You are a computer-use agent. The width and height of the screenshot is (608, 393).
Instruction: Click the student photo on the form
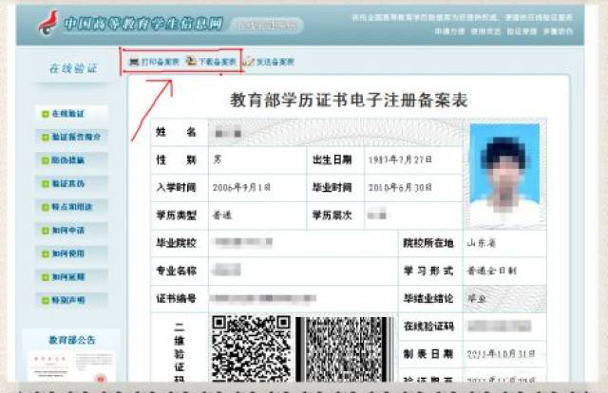click(503, 175)
